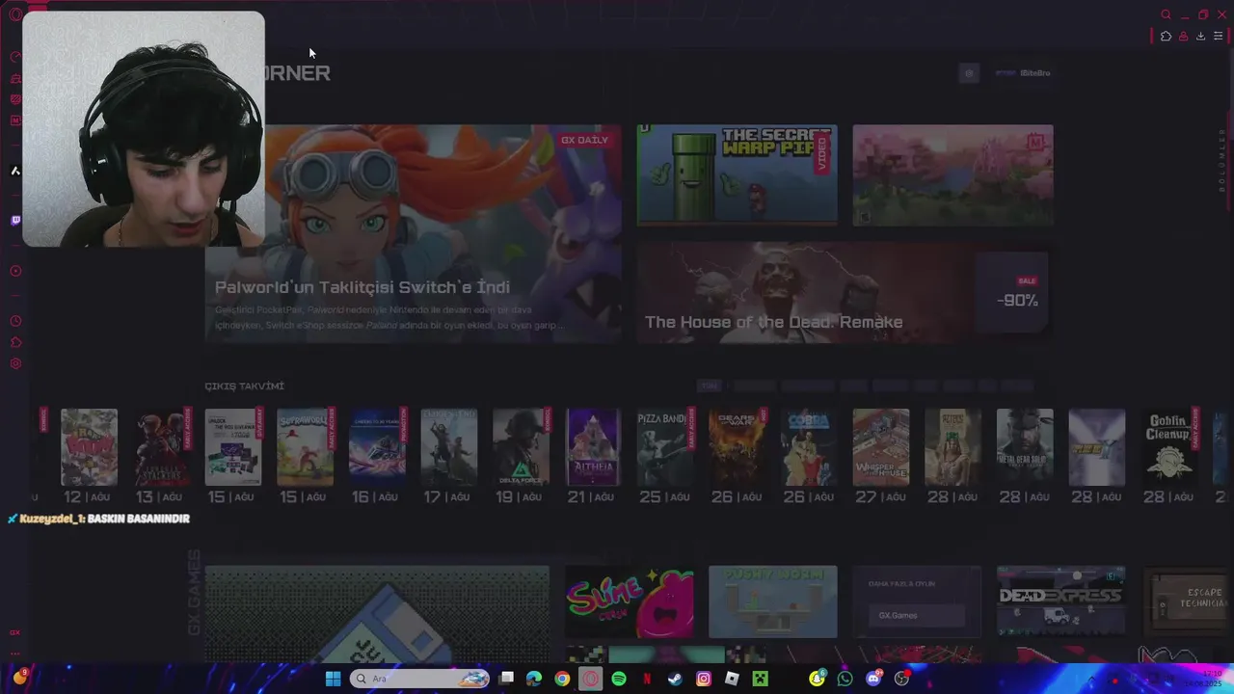1234x694 pixels.
Task: Open Settings gear in the sidebar
Action: point(15,363)
